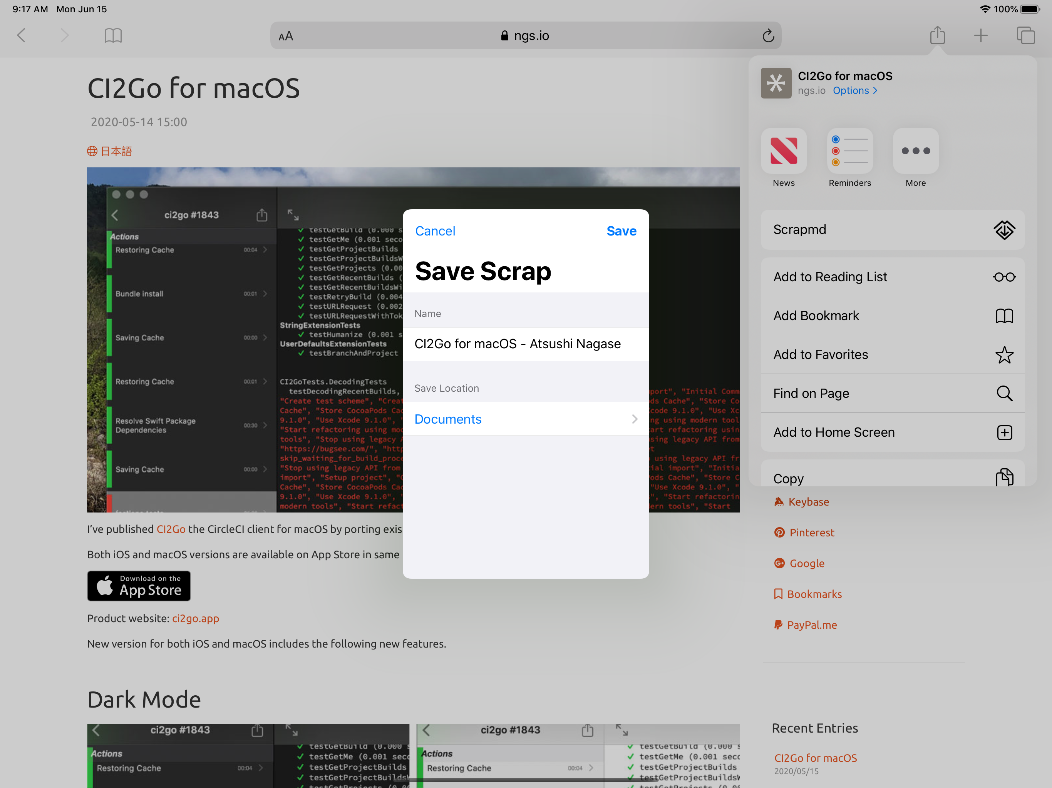Choose Add Bookmark
1052x788 pixels.
tap(892, 316)
